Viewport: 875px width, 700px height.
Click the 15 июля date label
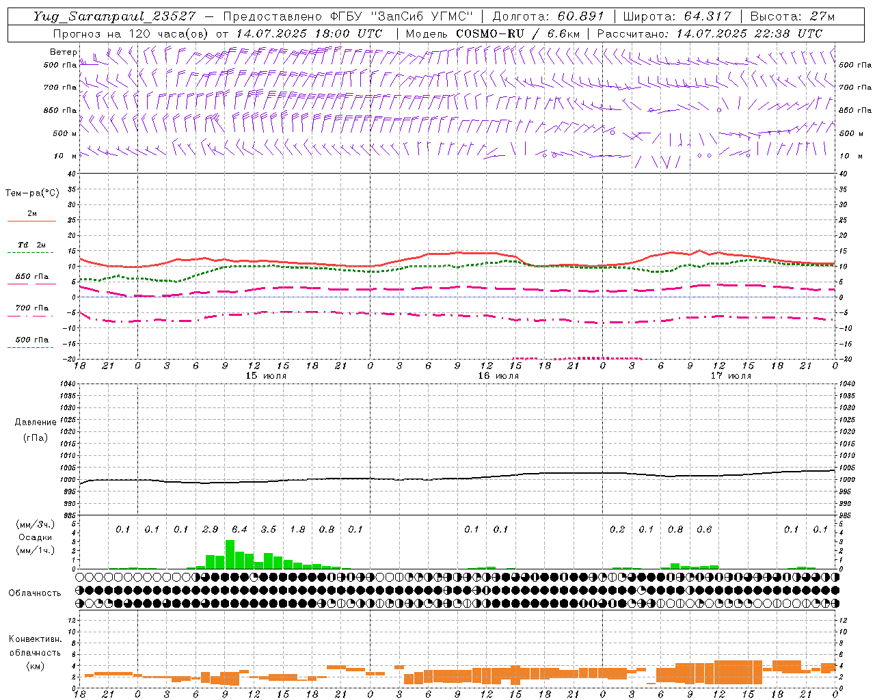coord(267,376)
